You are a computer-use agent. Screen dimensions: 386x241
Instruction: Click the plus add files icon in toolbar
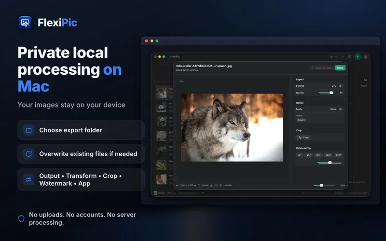tap(343, 56)
